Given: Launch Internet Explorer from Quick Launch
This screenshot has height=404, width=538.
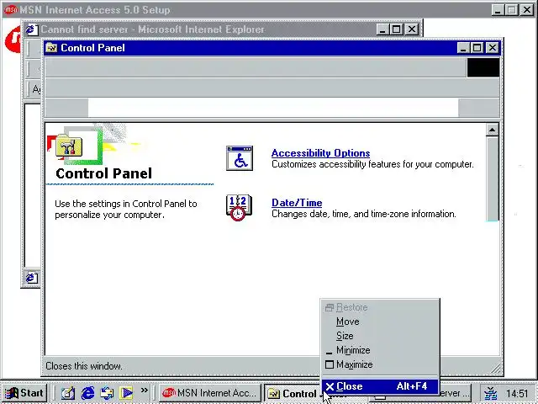Looking at the screenshot, I should click(87, 393).
